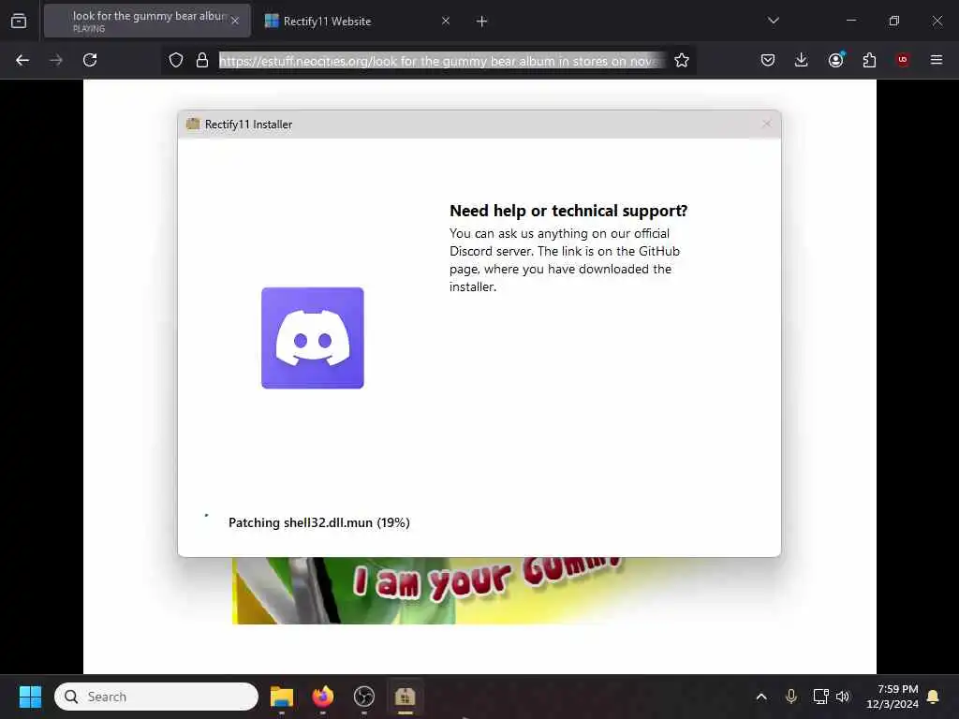Open Firefox View recent browsing icon
Screen dimensions: 959x719
click(x=19, y=21)
